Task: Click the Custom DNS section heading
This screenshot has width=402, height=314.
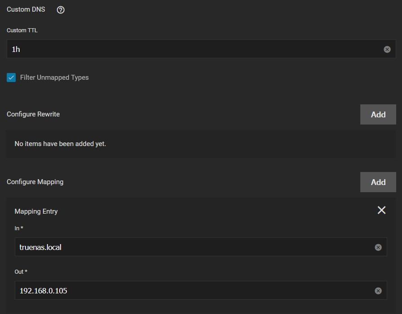Action: pos(26,9)
